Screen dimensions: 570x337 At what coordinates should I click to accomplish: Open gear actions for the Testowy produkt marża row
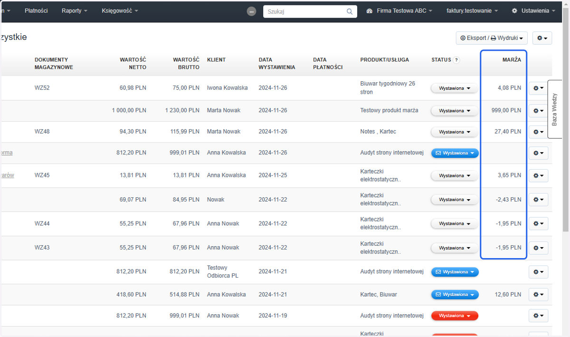(x=539, y=111)
